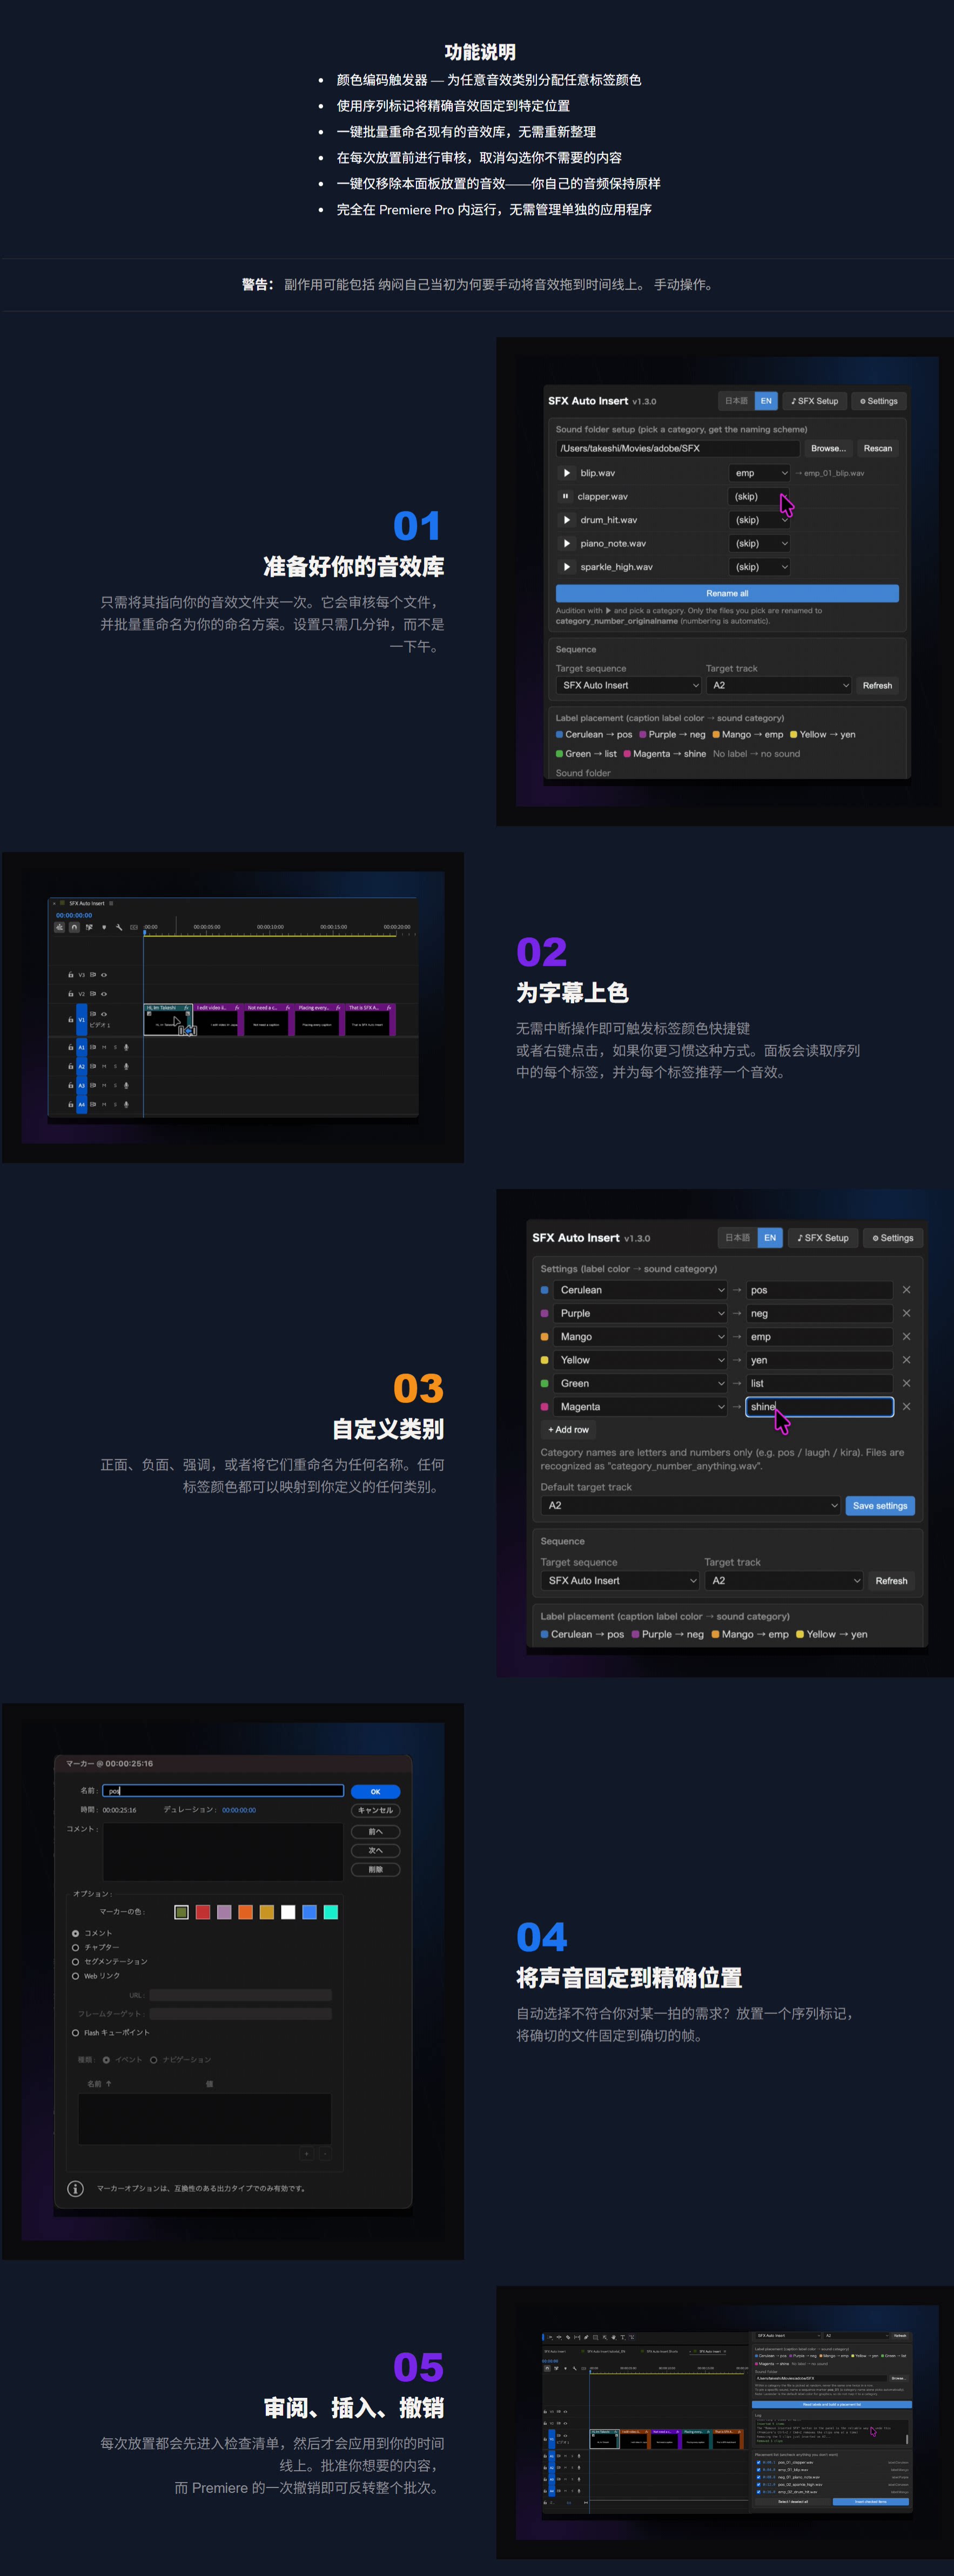Image resolution: width=954 pixels, height=2576 pixels.
Task: Open the category dropdown for blip.wav
Action: click(x=760, y=473)
